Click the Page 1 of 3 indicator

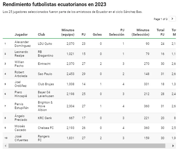click(161, 19)
